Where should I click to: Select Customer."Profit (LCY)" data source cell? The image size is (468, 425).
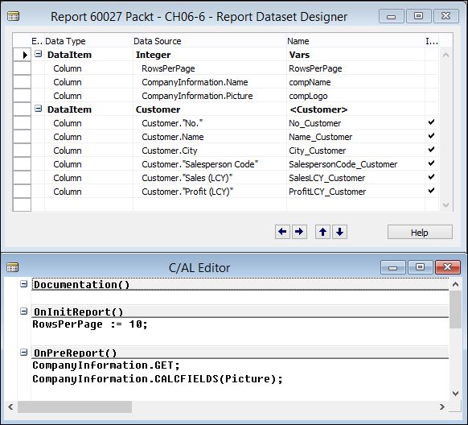210,192
